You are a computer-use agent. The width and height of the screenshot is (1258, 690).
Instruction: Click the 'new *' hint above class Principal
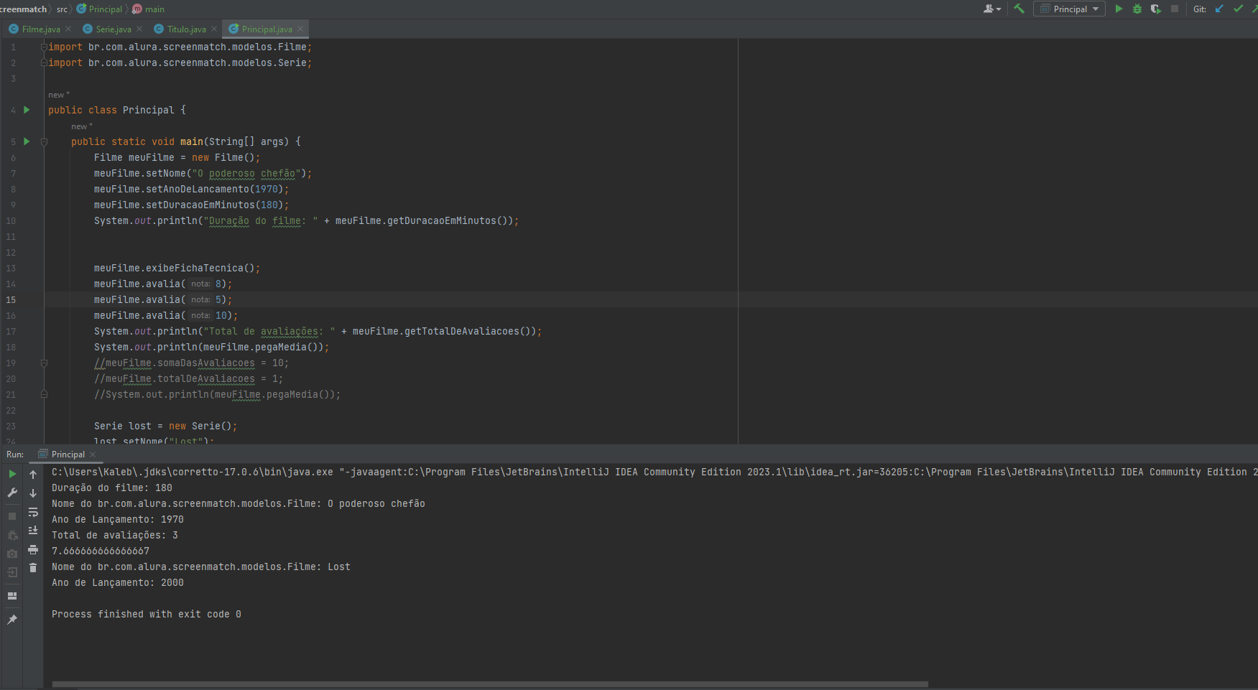(x=59, y=95)
